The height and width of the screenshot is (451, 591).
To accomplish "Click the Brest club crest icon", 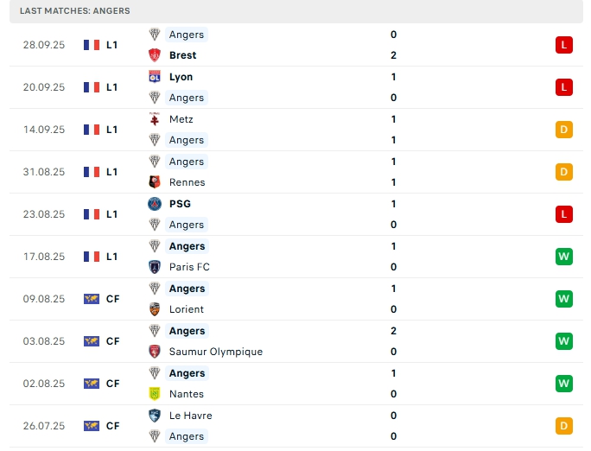I will coord(155,55).
